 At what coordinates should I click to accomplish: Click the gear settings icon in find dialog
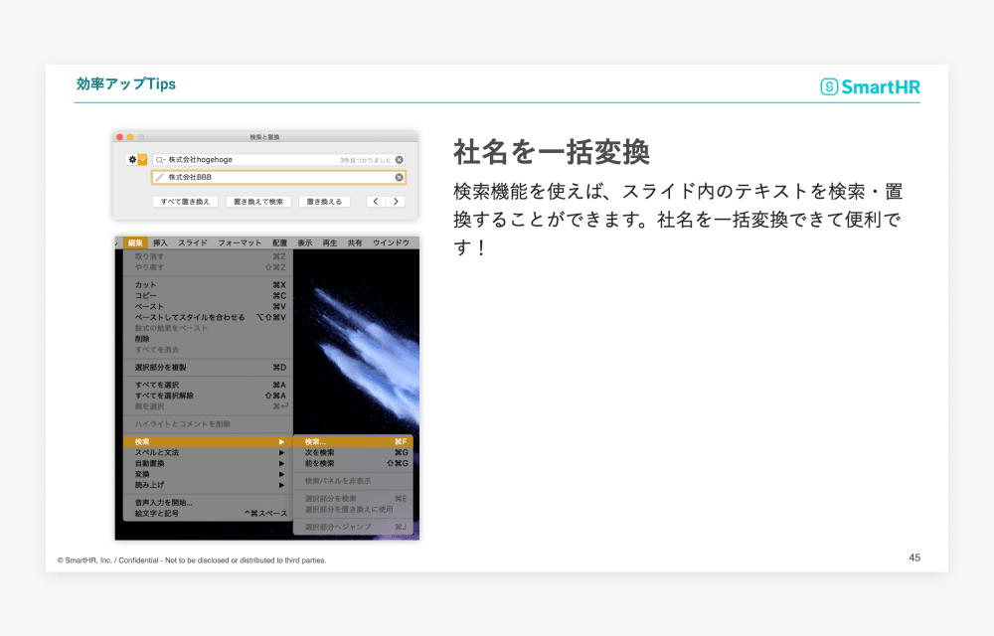[131, 159]
